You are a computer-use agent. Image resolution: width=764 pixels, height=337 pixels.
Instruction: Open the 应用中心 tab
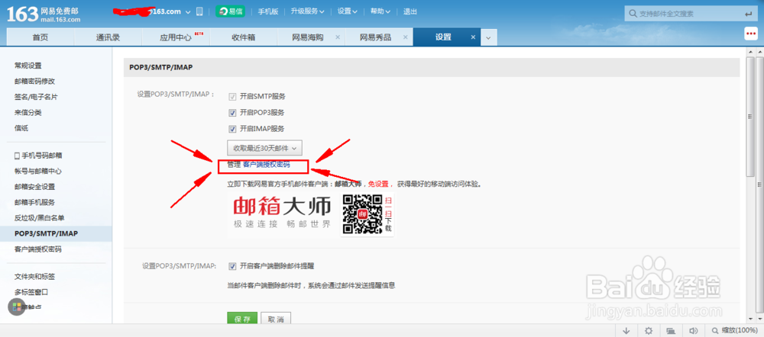pos(176,37)
